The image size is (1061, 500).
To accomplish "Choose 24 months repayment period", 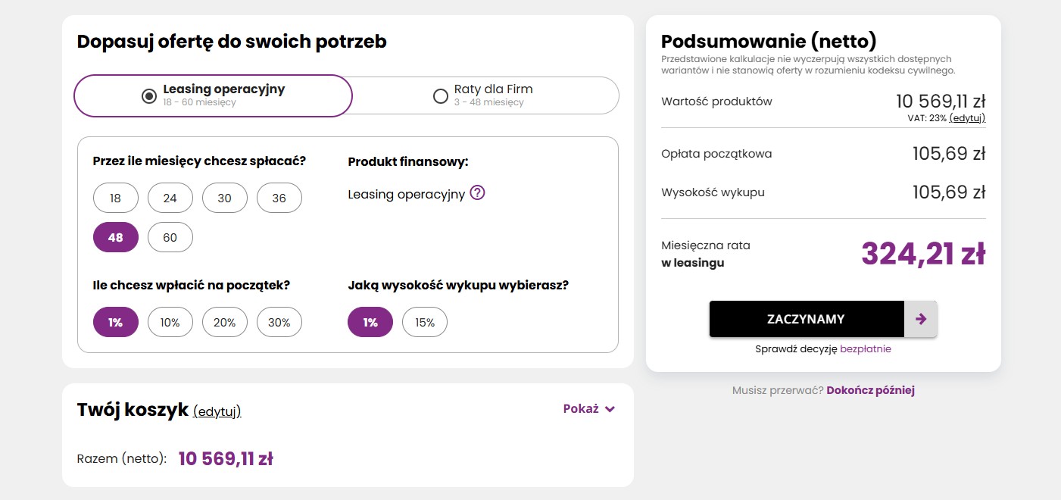I will click(x=170, y=198).
